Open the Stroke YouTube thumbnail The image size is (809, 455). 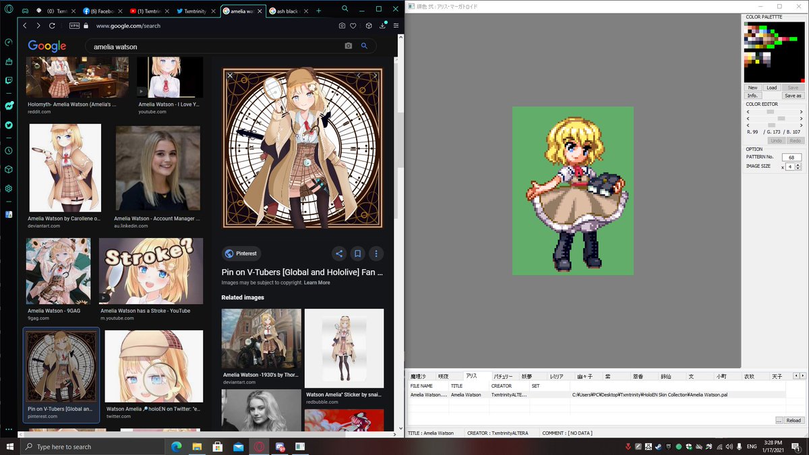pyautogui.click(x=151, y=271)
